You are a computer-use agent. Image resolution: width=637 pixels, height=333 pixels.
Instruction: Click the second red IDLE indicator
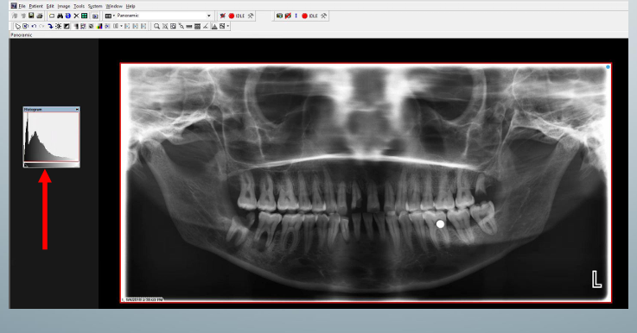(304, 16)
